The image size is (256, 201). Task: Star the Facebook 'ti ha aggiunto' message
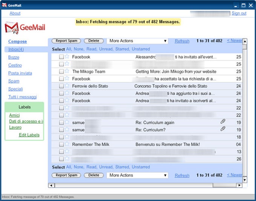(67, 93)
